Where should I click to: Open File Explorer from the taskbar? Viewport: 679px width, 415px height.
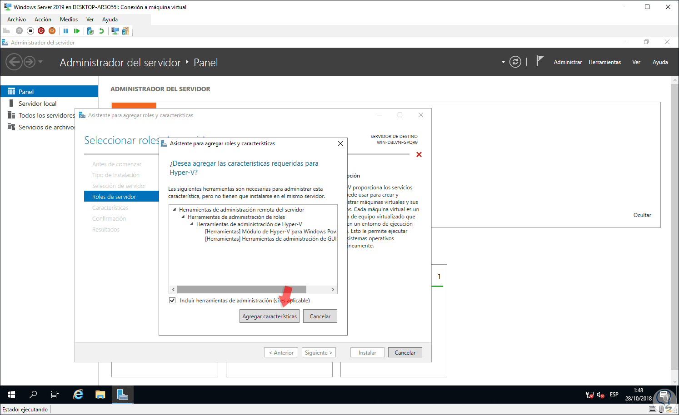[100, 395]
